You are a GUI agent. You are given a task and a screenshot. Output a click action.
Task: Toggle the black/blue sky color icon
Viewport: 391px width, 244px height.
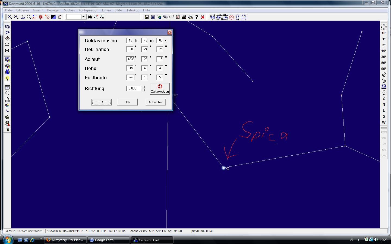pos(53,17)
